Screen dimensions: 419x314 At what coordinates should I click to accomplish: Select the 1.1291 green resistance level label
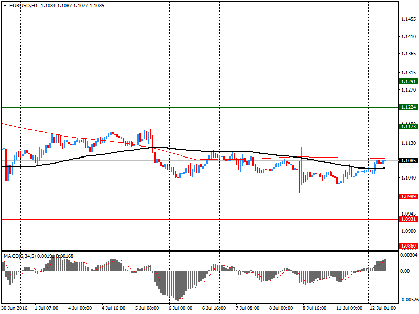tap(409, 82)
